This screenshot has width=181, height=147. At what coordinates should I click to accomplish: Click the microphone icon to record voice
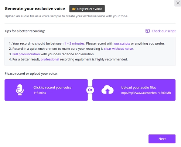pos(20,90)
